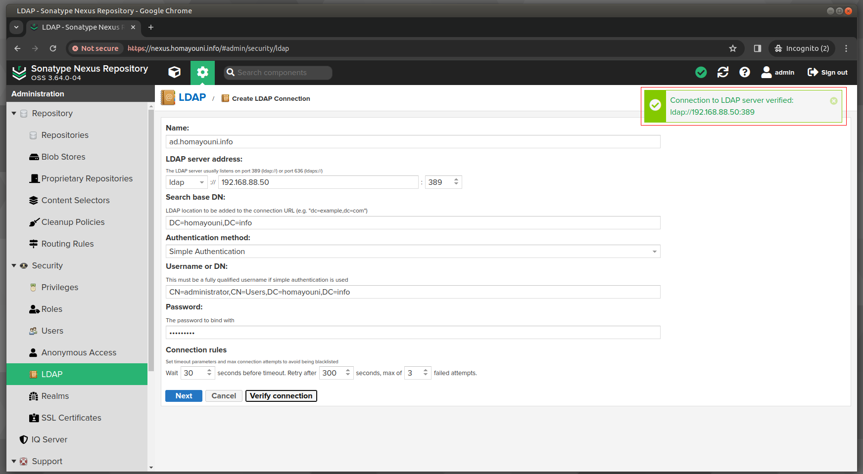Viewport: 863px width, 474px height.
Task: Click the LDAP book icon in breadcrumb
Action: tap(168, 97)
